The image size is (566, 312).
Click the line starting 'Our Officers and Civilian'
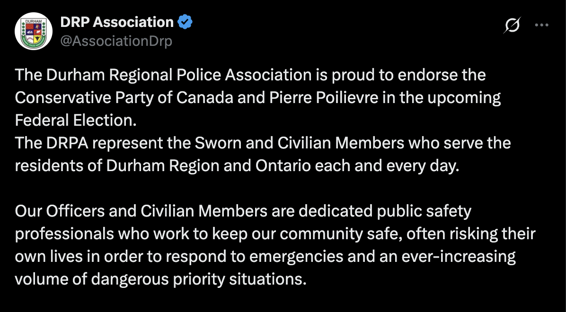[x=243, y=211]
